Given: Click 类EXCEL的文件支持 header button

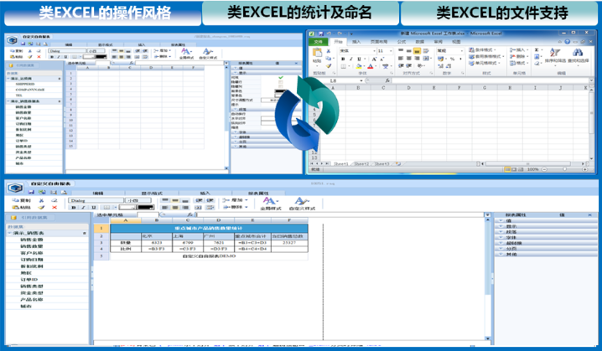Looking at the screenshot, I should tap(499, 13).
